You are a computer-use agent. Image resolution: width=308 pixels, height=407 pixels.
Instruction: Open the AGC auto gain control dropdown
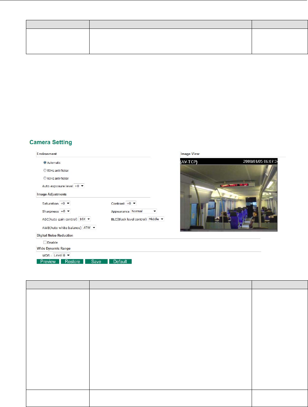click(85, 219)
